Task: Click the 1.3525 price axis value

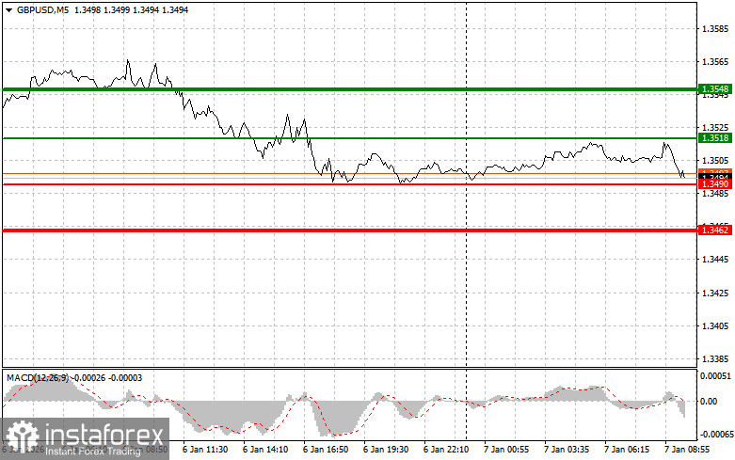Action: click(715, 127)
